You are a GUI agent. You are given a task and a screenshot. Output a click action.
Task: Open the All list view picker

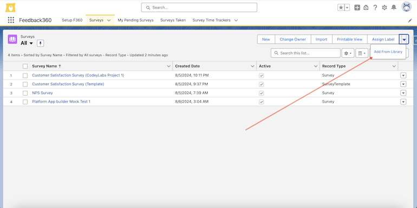(27, 43)
